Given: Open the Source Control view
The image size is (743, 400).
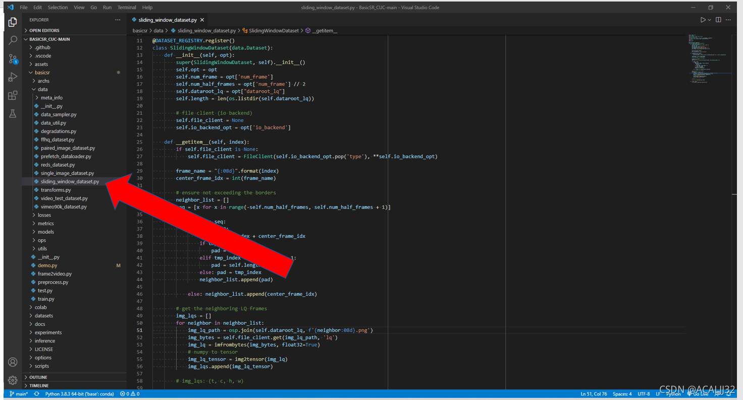Looking at the screenshot, I should pyautogui.click(x=13, y=59).
